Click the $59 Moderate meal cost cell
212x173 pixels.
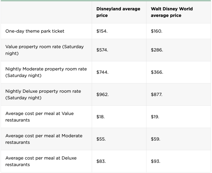pos(155,139)
